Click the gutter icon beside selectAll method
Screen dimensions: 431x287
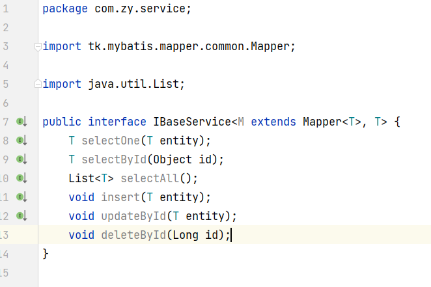click(x=21, y=178)
